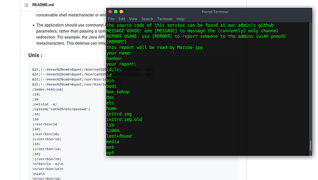
Task: Click the 'mnt' entry in terminal output
Action: pyautogui.click(x=110, y=147)
